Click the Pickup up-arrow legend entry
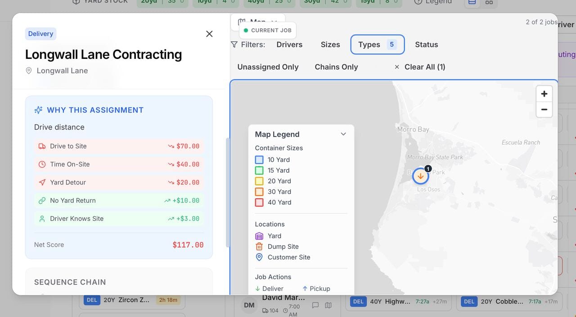 316,289
